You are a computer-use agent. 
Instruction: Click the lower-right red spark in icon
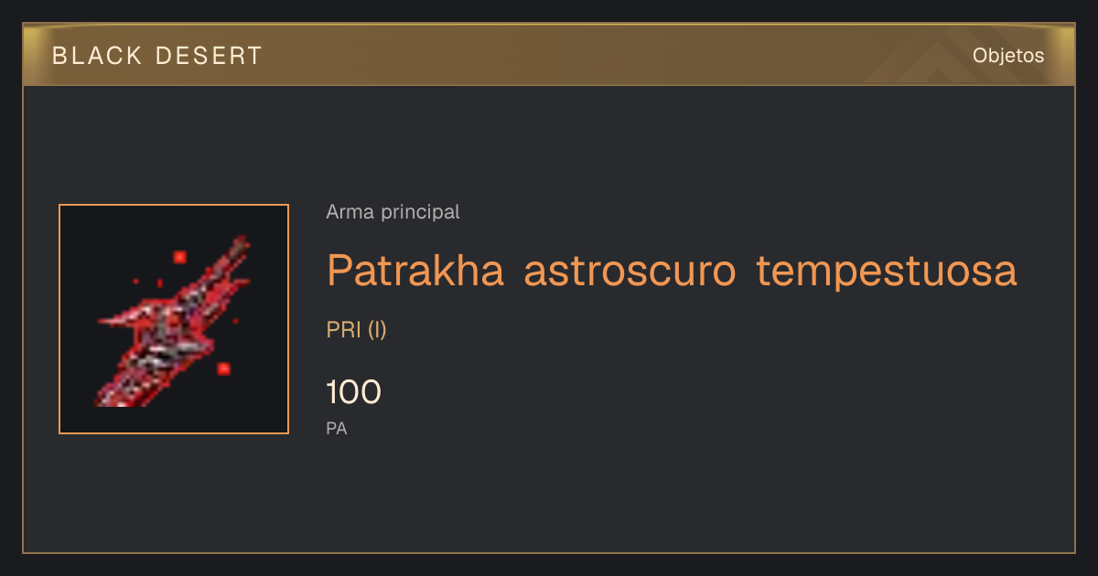pos(223,368)
